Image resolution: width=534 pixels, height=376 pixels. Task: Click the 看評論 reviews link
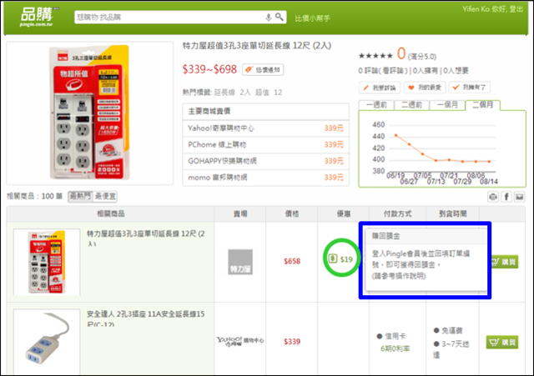(x=393, y=70)
